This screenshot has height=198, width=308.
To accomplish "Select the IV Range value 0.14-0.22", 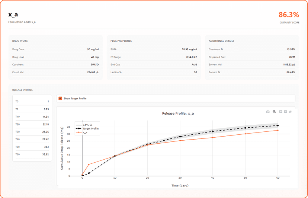I will 192,57.
